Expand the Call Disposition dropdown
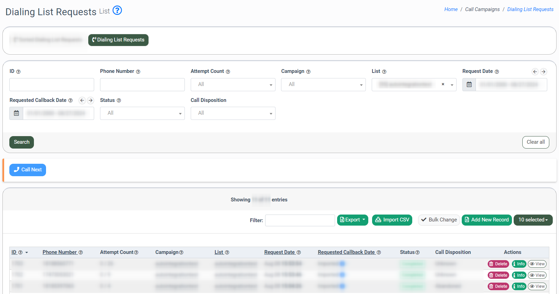The width and height of the screenshot is (559, 294). pos(233,113)
